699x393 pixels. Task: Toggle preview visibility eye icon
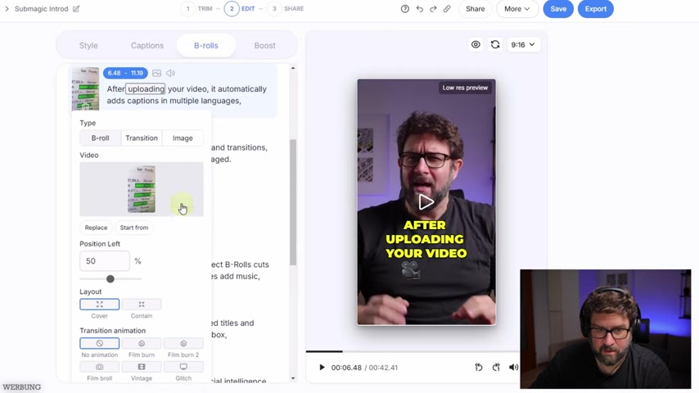(x=476, y=44)
